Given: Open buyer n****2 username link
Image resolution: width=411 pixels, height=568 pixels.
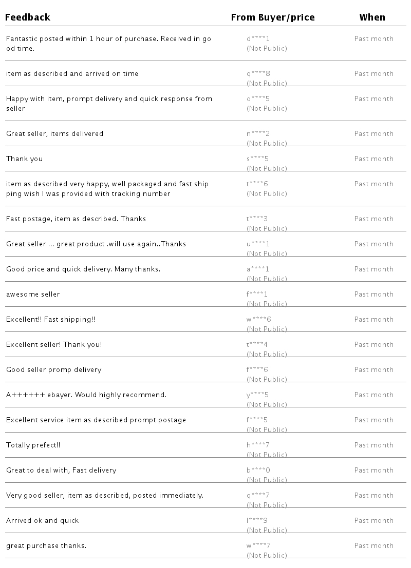Looking at the screenshot, I should click(258, 133).
